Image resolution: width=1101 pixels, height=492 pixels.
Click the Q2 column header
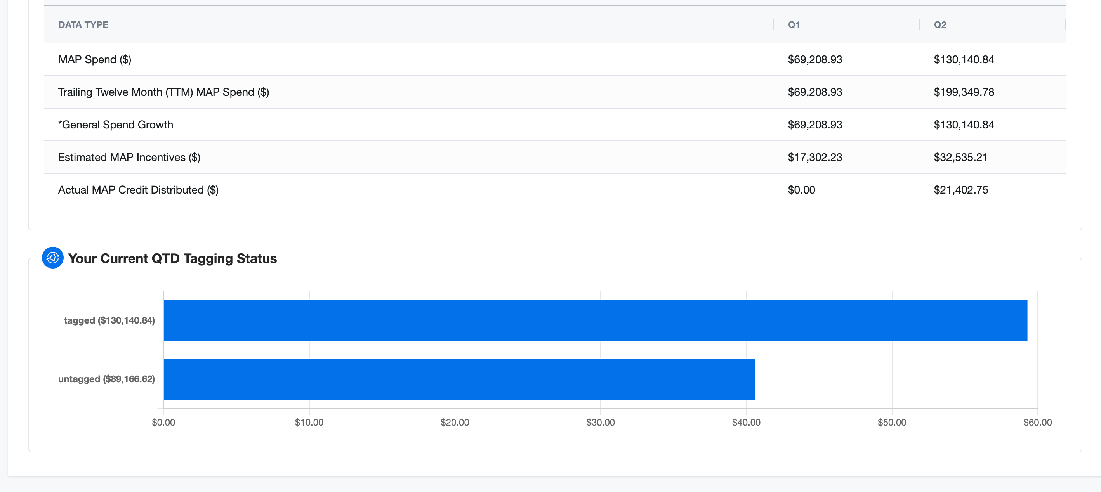click(x=940, y=25)
